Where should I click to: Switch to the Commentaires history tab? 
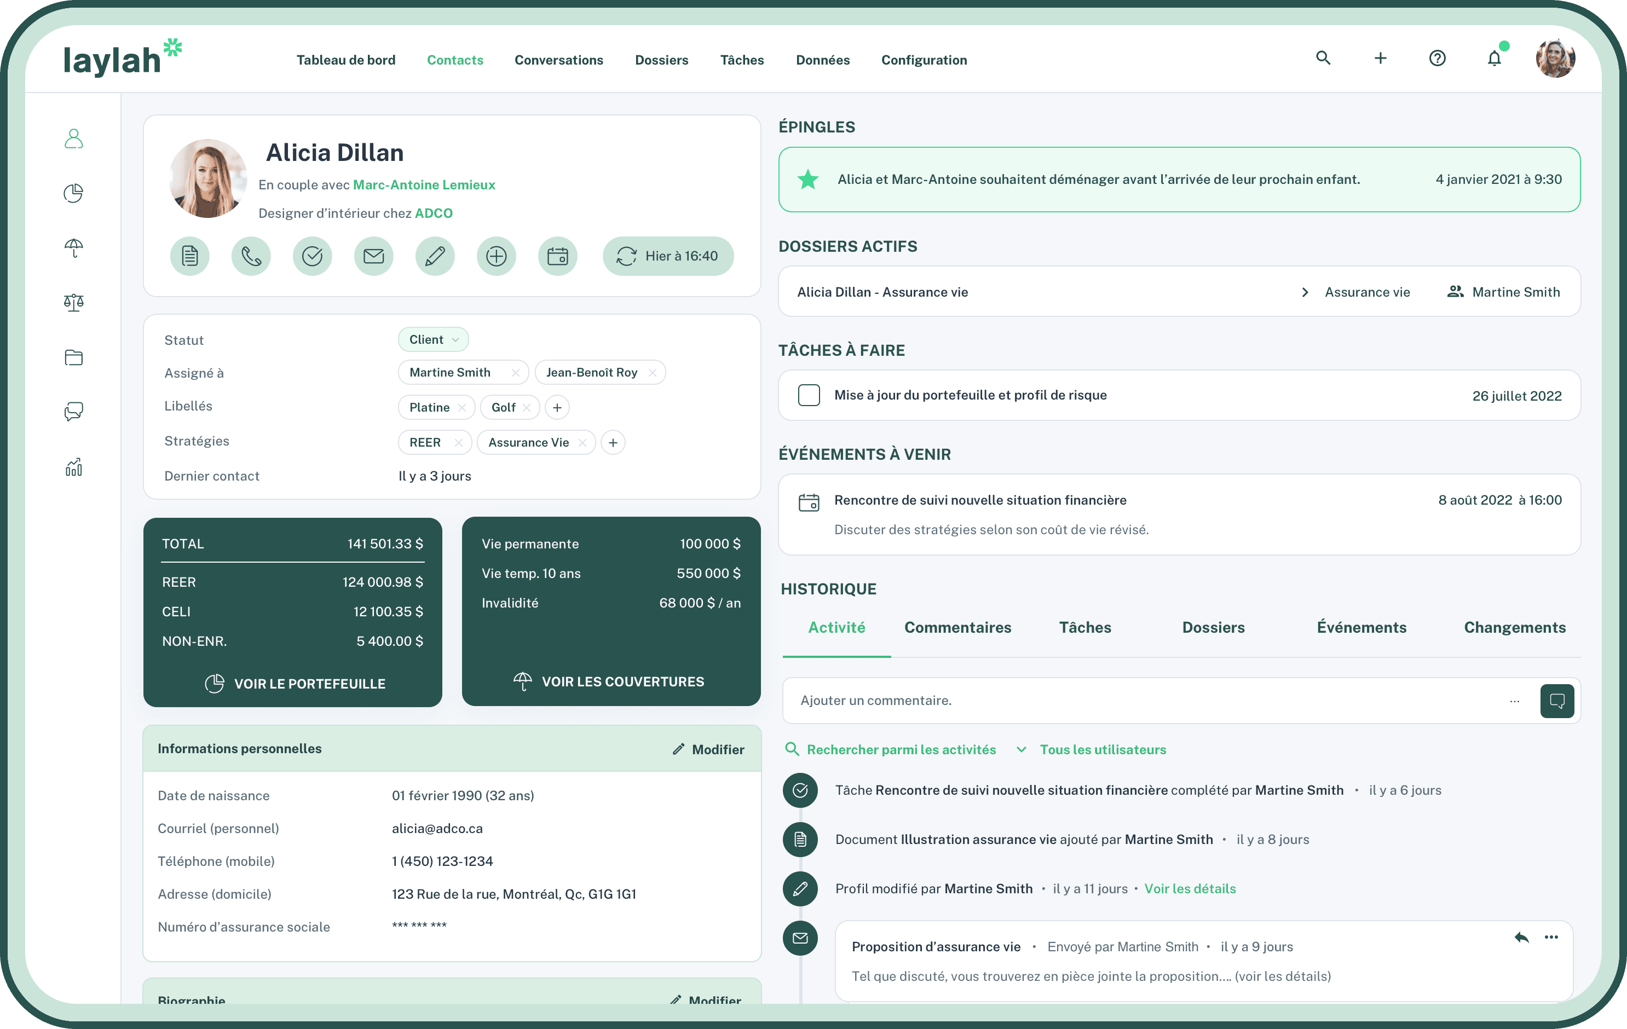coord(957,628)
